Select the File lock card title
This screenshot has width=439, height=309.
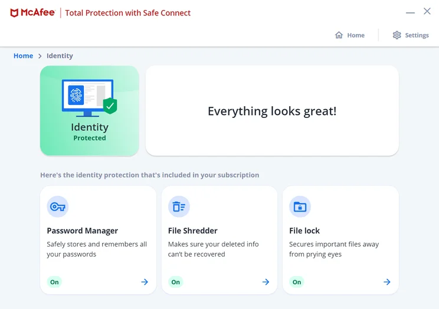coord(304,231)
